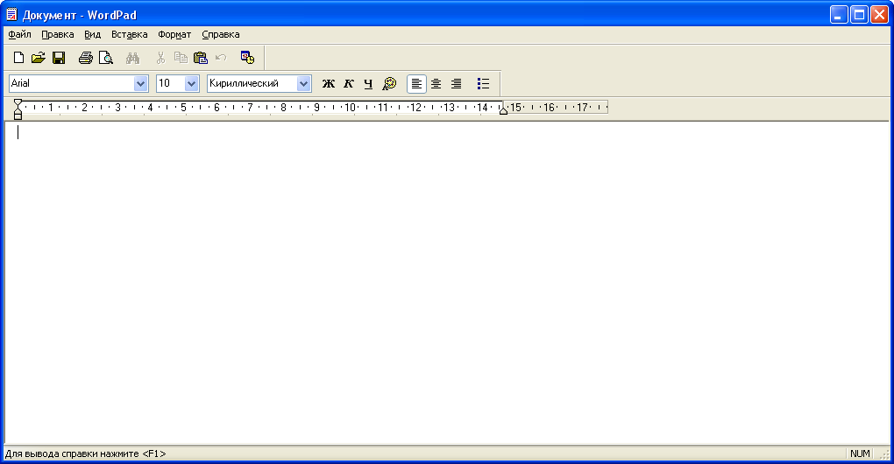Viewport: 894px width, 464px height.
Task: Copy selection with copy icon
Action: [x=181, y=58]
